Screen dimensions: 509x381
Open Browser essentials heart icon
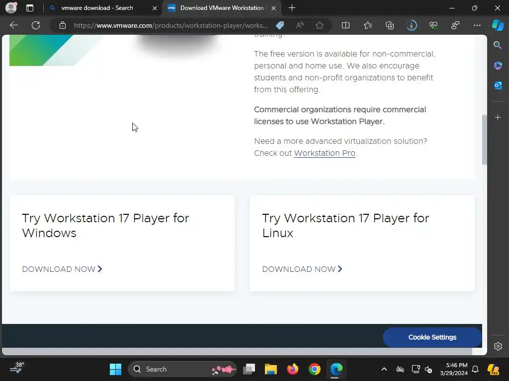point(433,25)
